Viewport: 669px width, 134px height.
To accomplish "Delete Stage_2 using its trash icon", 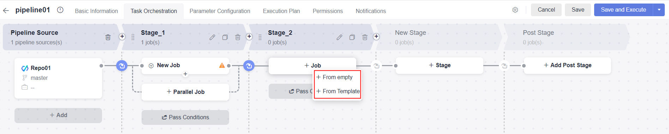I will point(365,37).
